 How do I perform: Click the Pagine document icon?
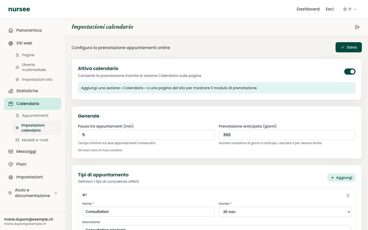[17, 55]
